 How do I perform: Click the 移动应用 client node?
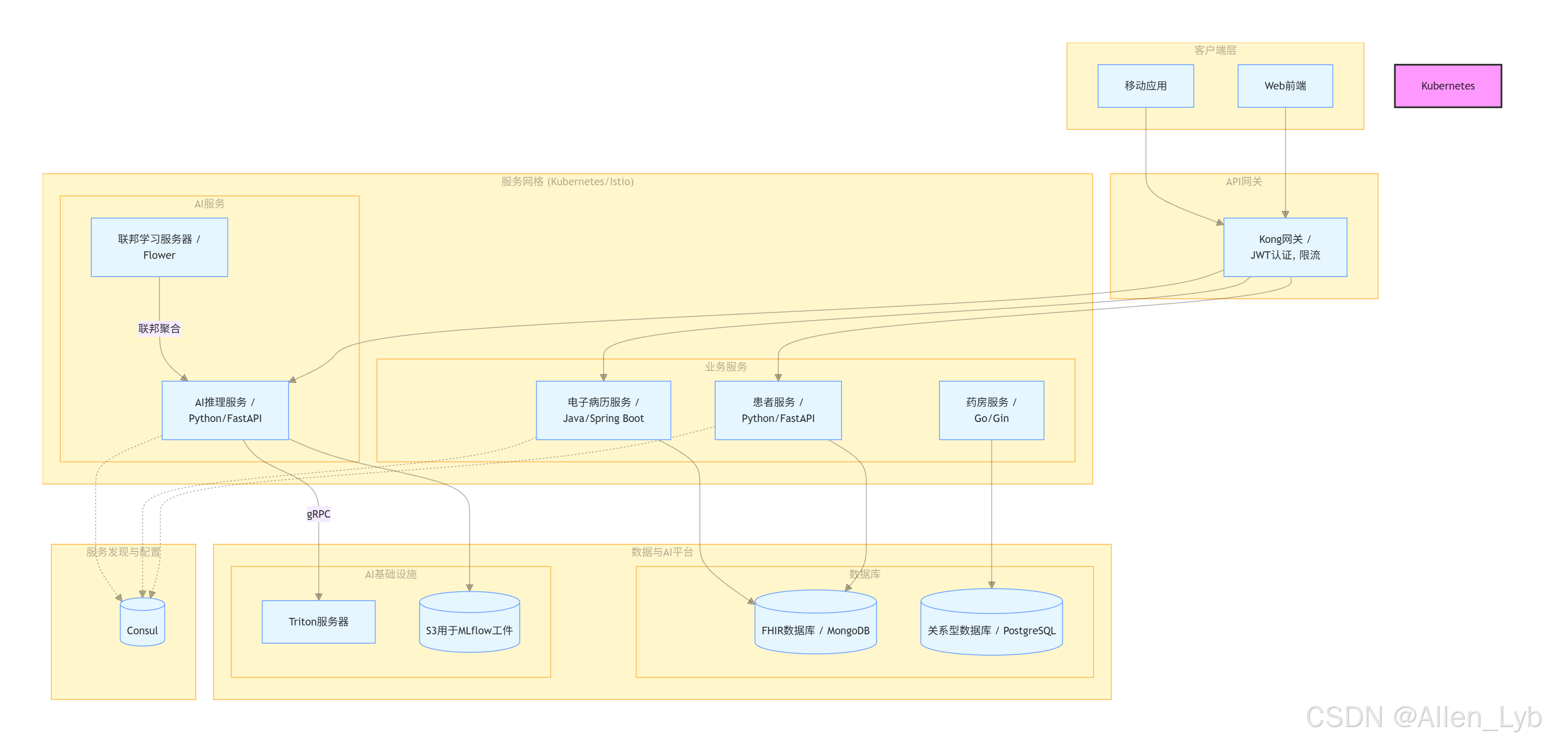click(x=1146, y=86)
